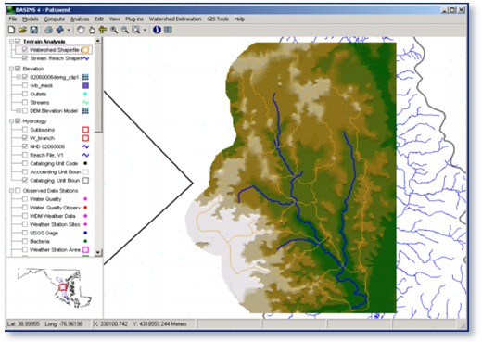Image resolution: width=482 pixels, height=342 pixels.
Task: Click the Lat 38.99955 status bar reading
Action: coord(23,324)
